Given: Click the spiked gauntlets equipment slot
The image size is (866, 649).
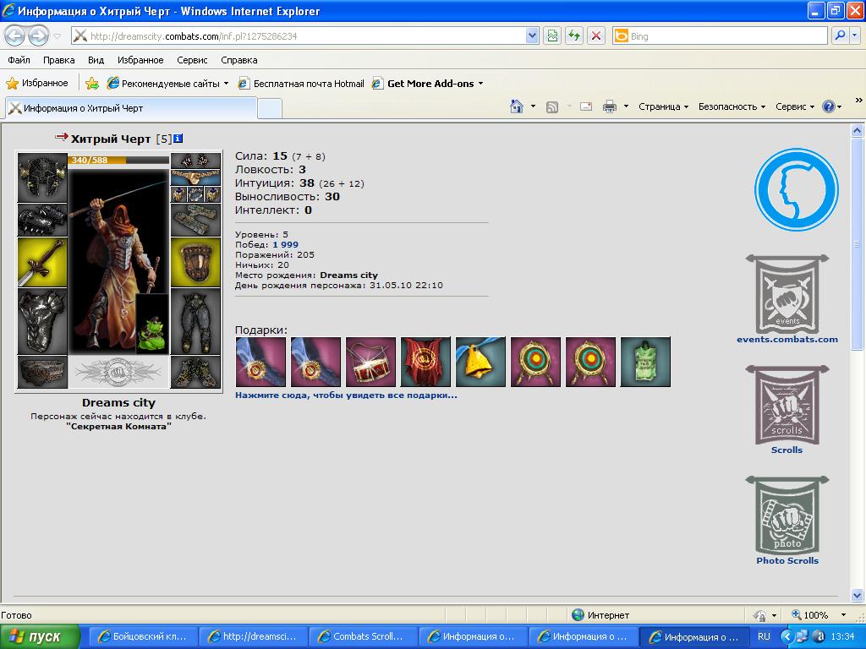Looking at the screenshot, I should coord(42,221).
